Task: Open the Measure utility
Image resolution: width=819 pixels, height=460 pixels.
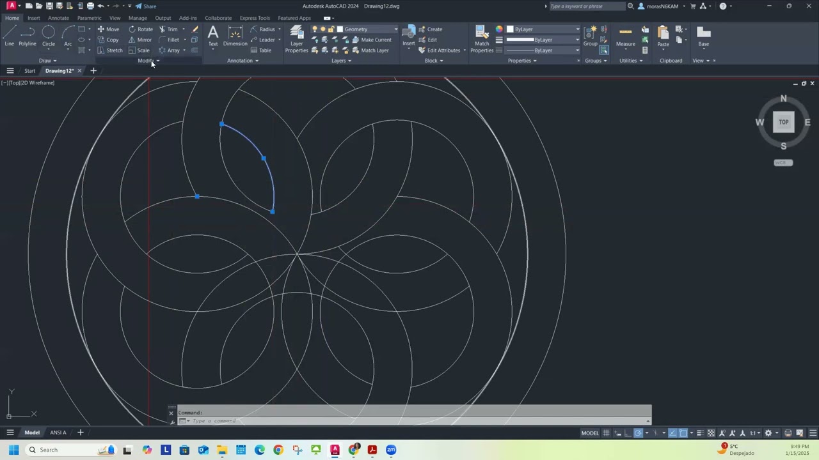Action: 626,36
